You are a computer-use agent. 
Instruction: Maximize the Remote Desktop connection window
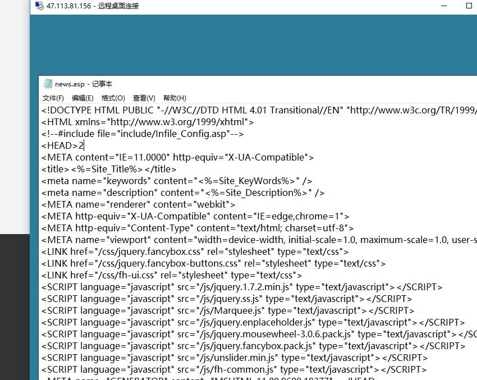tap(469, 6)
